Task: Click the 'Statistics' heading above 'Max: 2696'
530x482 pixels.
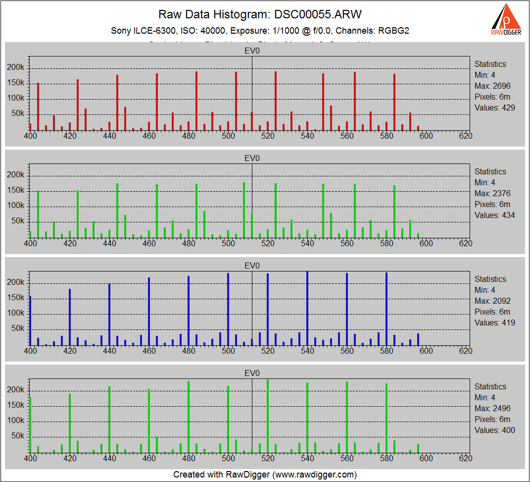Action: pyautogui.click(x=490, y=64)
